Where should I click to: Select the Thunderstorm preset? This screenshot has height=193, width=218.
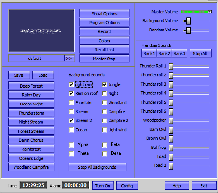click(31, 113)
